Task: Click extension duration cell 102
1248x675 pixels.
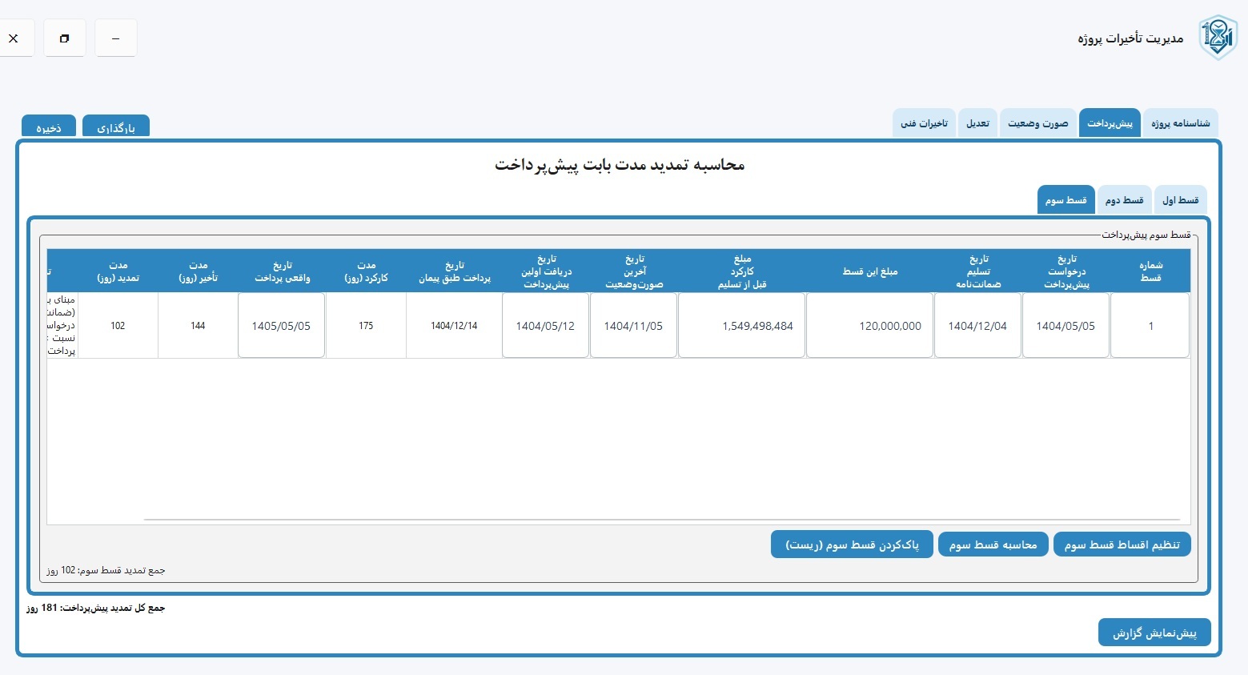Action: [118, 326]
